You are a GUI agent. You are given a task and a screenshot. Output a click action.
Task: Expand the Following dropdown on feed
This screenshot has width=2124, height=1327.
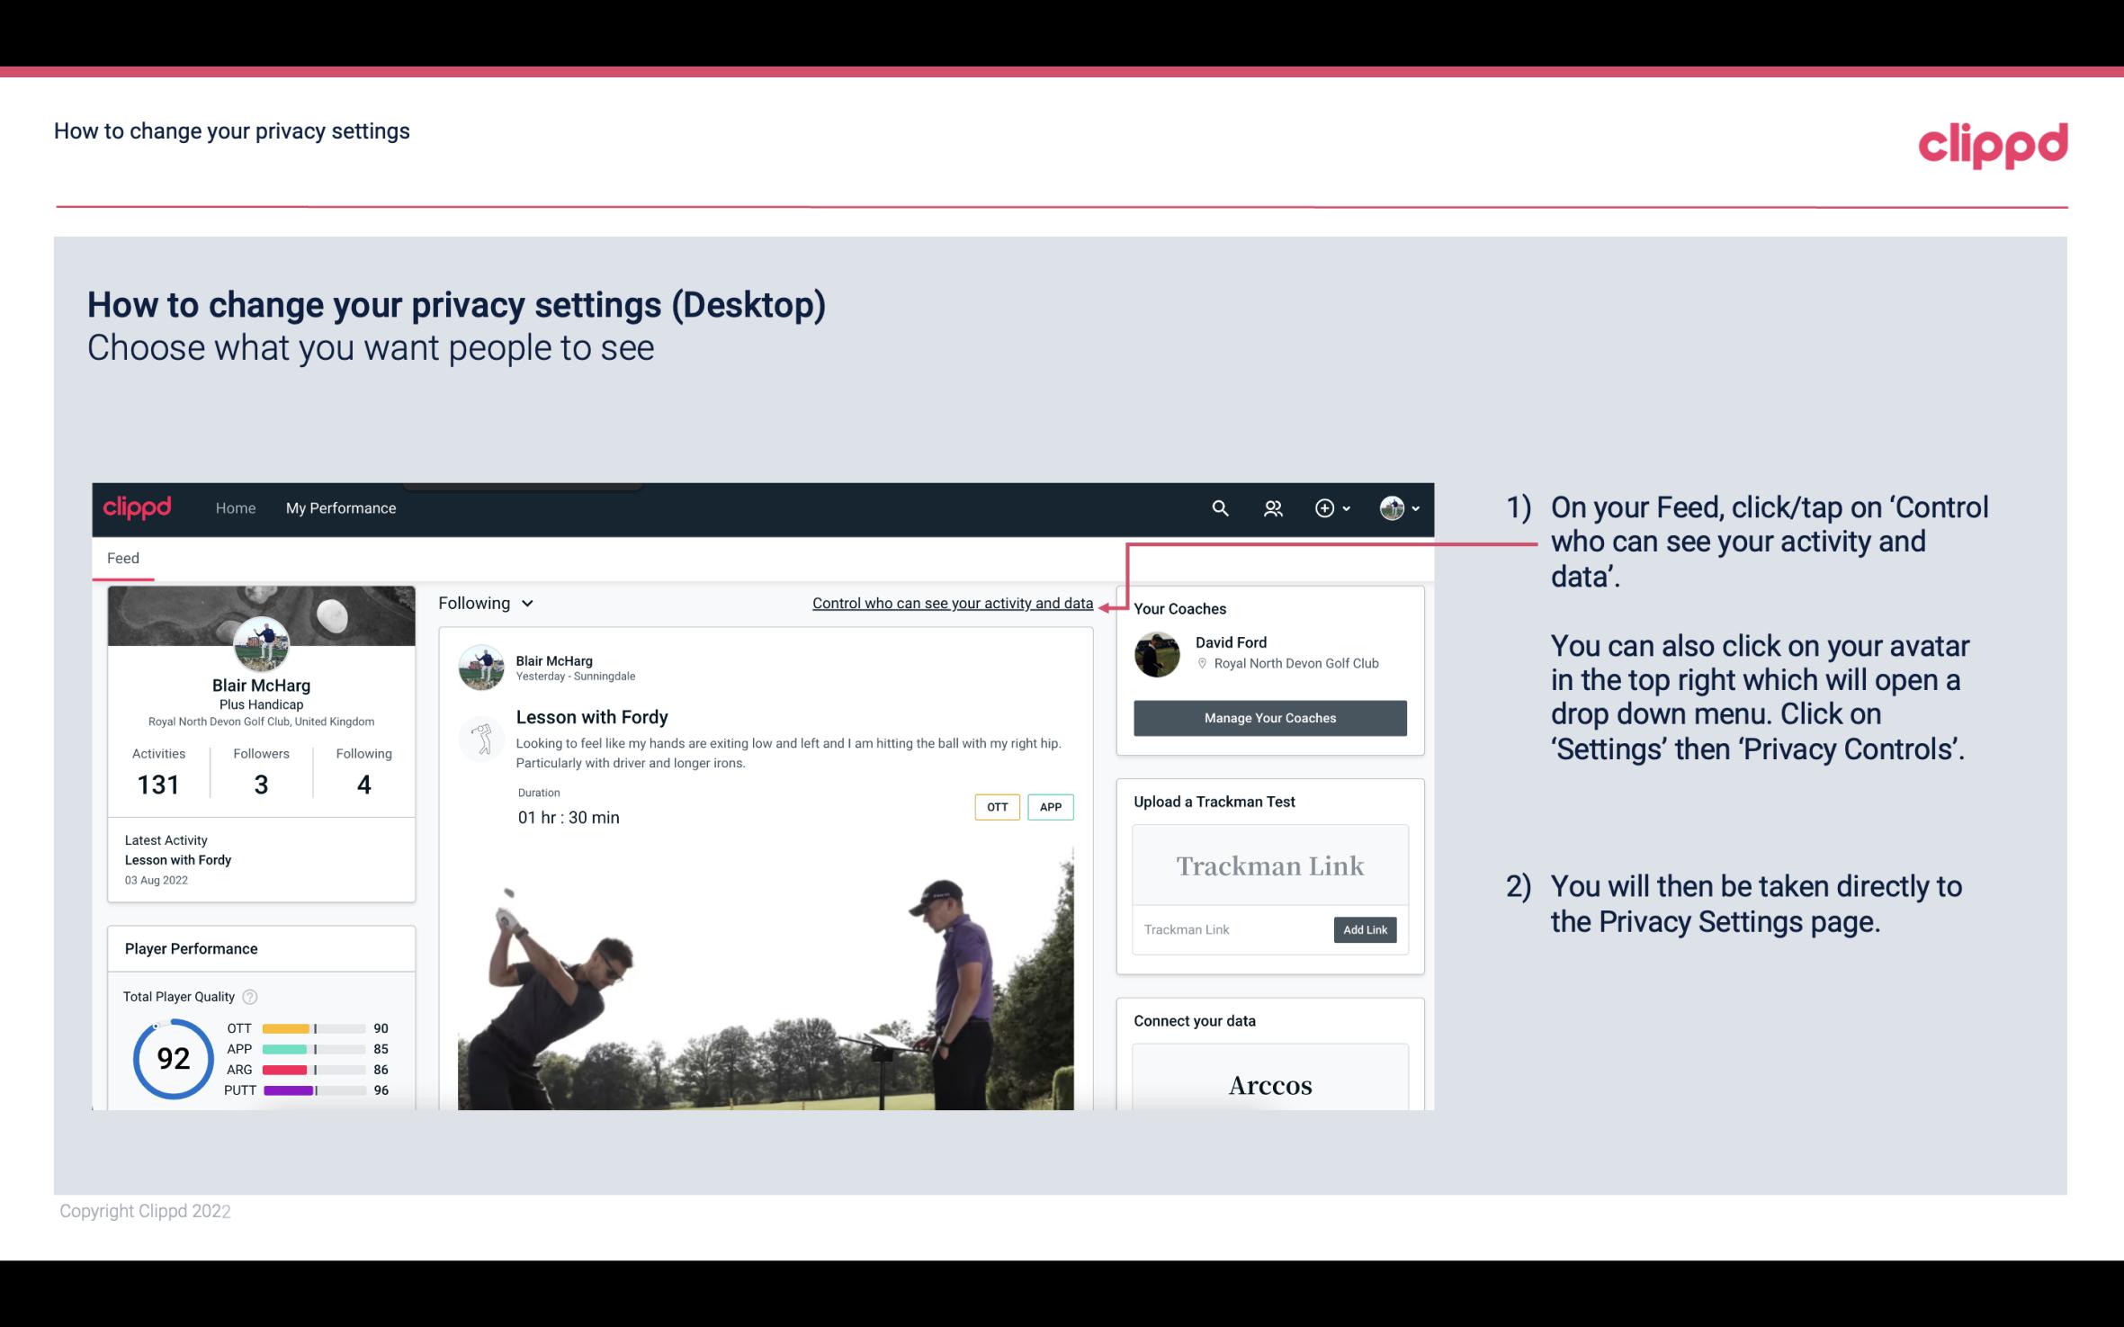tap(483, 603)
